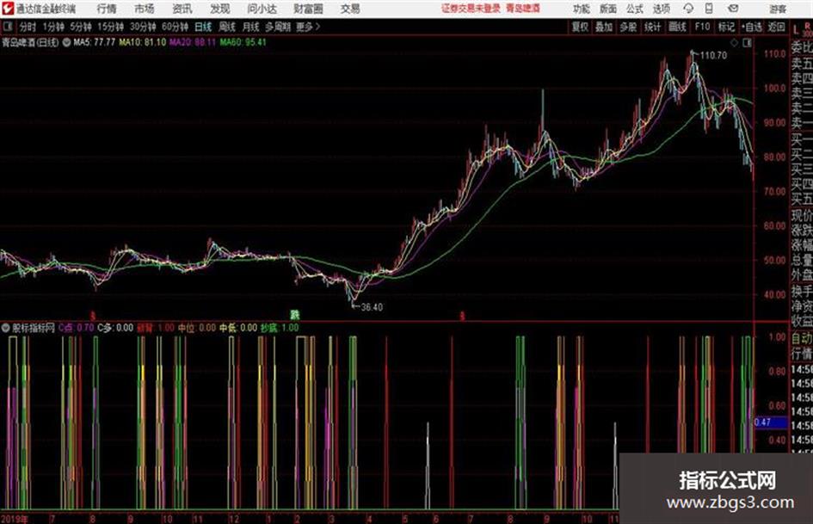Switch to the 15分钟 period tab
Image resolution: width=813 pixels, height=524 pixels.
(x=110, y=27)
